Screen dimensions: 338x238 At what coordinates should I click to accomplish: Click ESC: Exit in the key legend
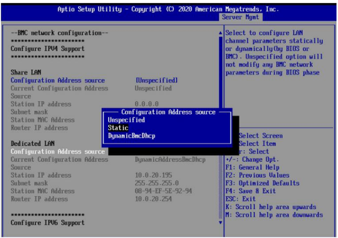tap(241, 199)
